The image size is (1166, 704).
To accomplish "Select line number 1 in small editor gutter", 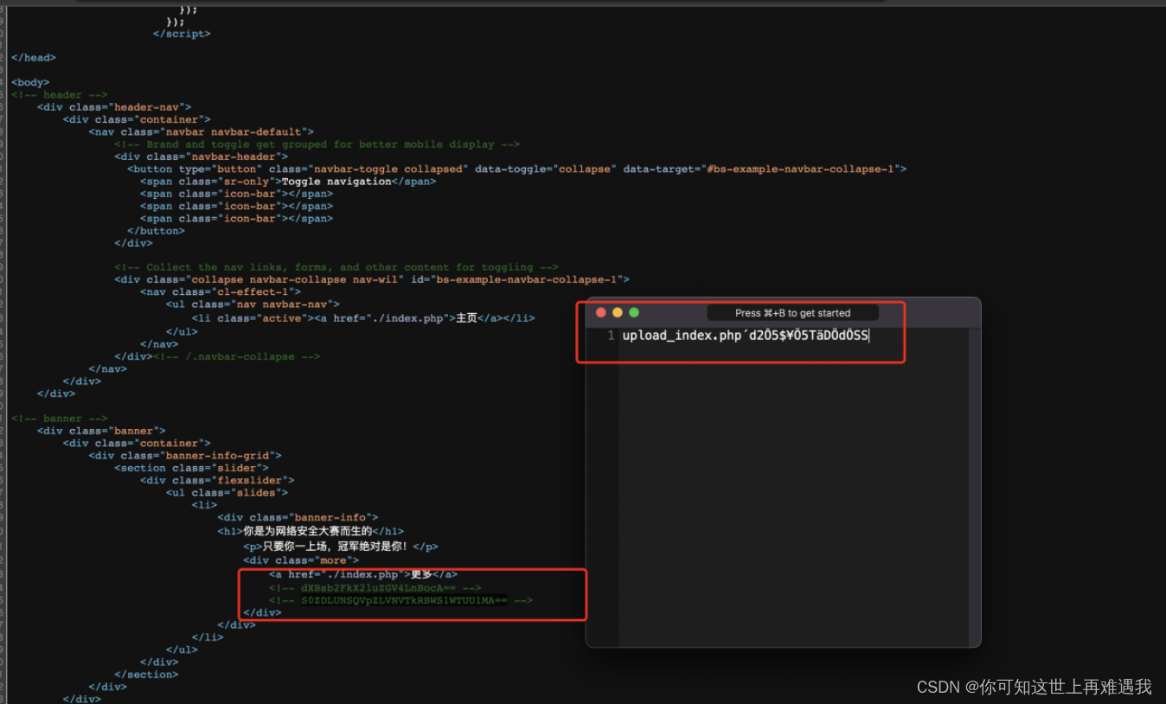I will [611, 336].
